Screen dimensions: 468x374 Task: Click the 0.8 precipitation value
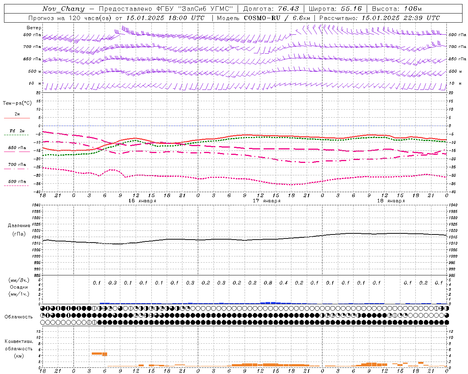click(268, 283)
